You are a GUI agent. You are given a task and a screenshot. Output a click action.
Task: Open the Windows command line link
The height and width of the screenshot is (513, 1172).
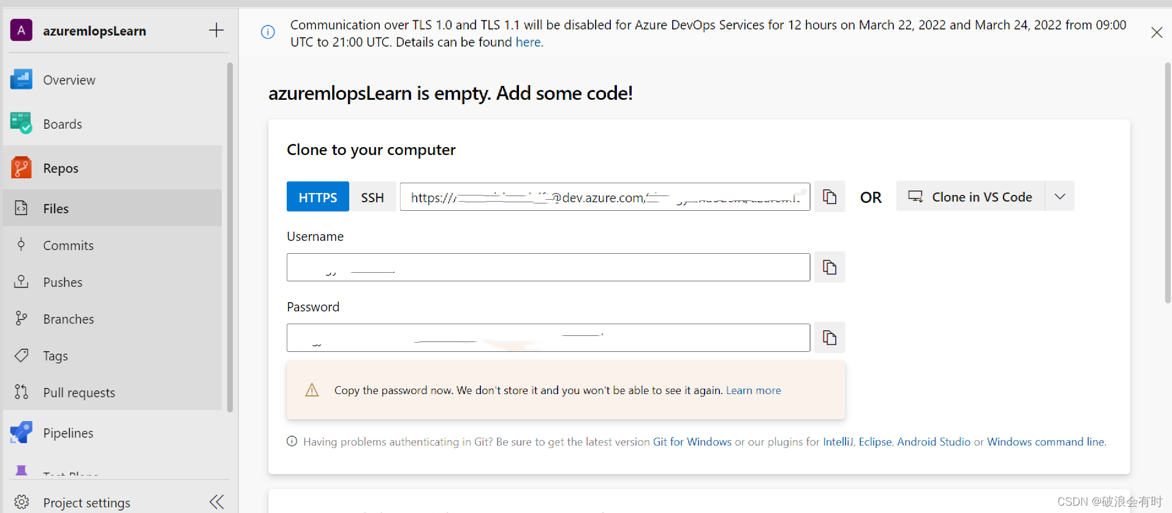point(1046,442)
